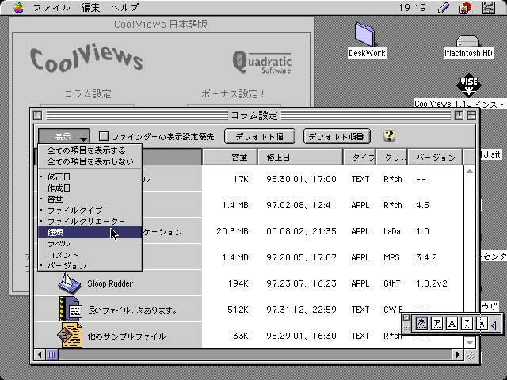Click the question mark help icon

click(x=389, y=135)
